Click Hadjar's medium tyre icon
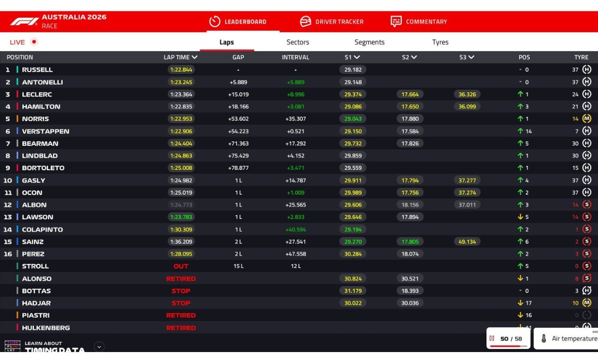The image size is (598, 363). coord(587,303)
